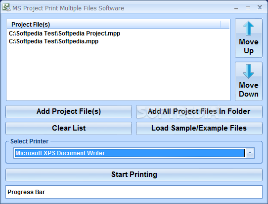Image resolution: width=268 pixels, height=204 pixels.
Task: Load Sample/Example Files
Action: click(199, 128)
